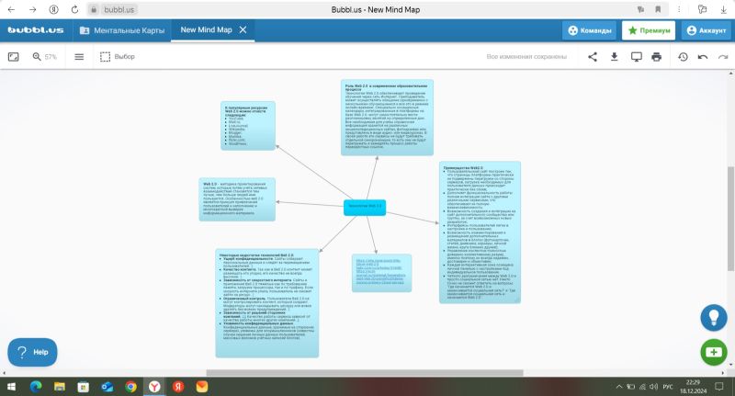Close the New Mind Map tab
The height and width of the screenshot is (396, 735).
pos(243,29)
